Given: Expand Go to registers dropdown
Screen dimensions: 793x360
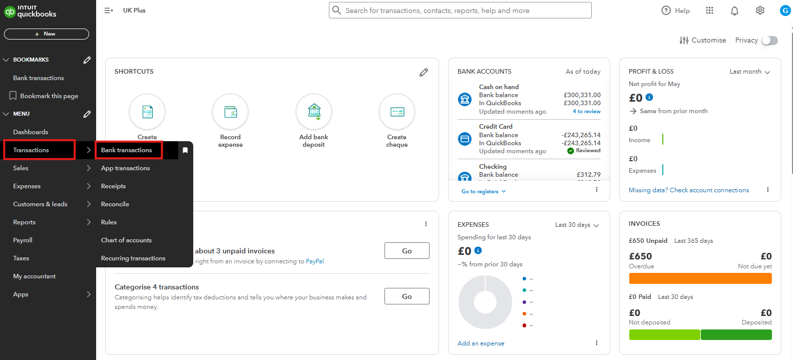Looking at the screenshot, I should tap(484, 191).
